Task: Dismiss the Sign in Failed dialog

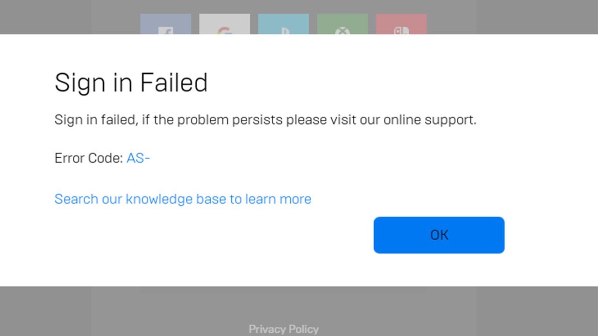Action: click(439, 235)
